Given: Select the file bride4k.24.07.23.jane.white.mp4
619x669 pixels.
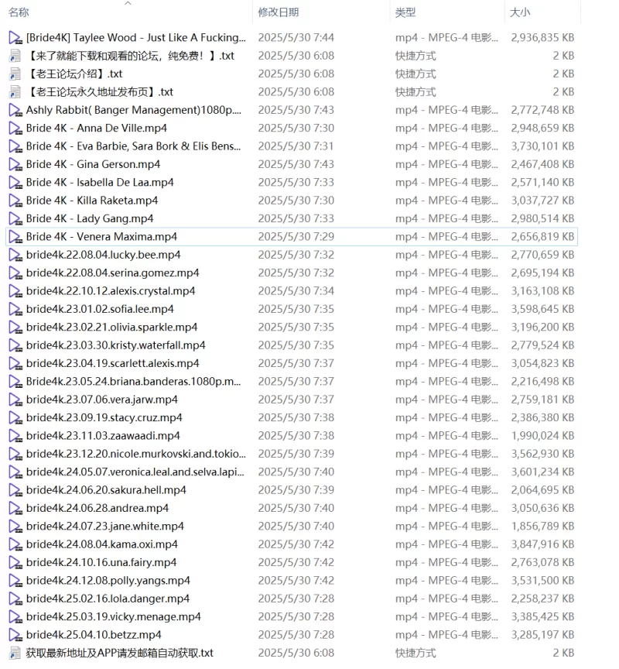Looking at the screenshot, I should [104, 527].
